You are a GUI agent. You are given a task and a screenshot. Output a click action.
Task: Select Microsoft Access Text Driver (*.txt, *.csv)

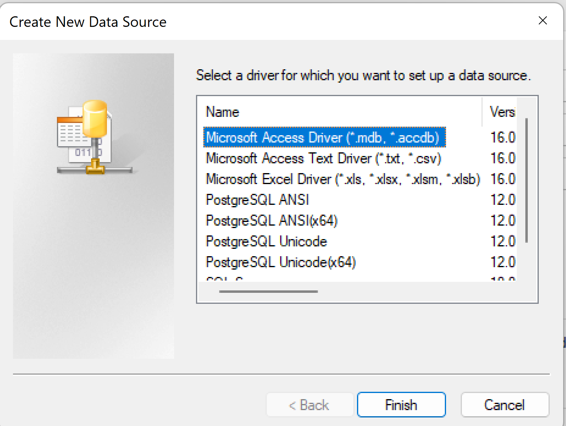click(x=324, y=158)
